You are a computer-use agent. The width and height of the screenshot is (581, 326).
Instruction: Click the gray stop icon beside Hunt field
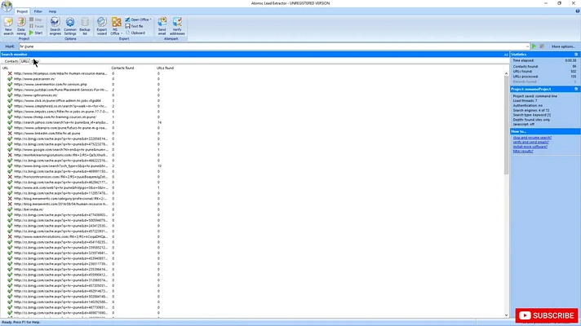coord(542,46)
